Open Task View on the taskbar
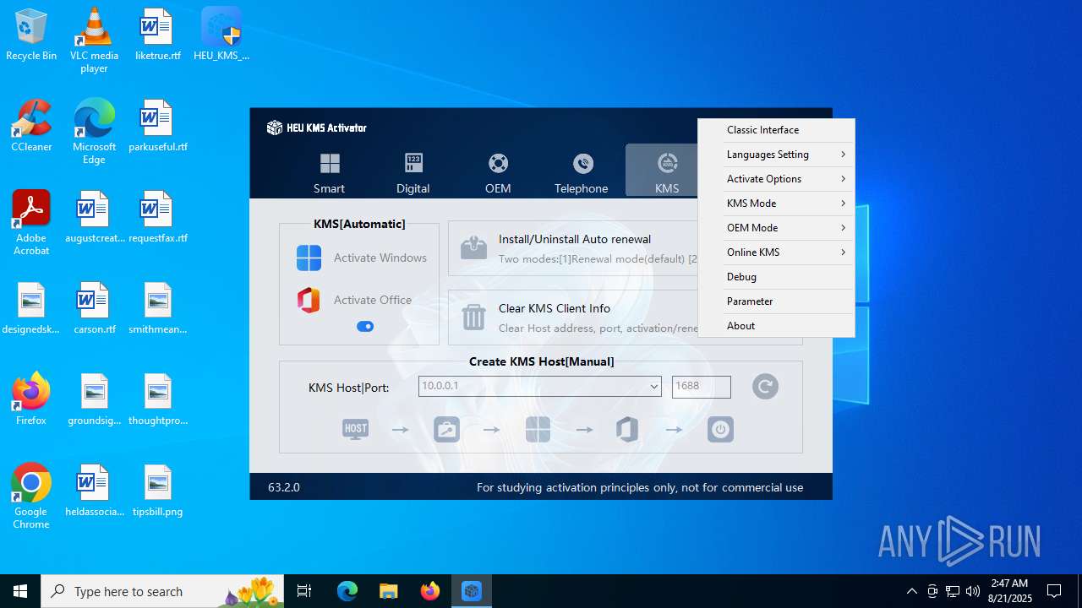1082x608 pixels. [x=304, y=591]
